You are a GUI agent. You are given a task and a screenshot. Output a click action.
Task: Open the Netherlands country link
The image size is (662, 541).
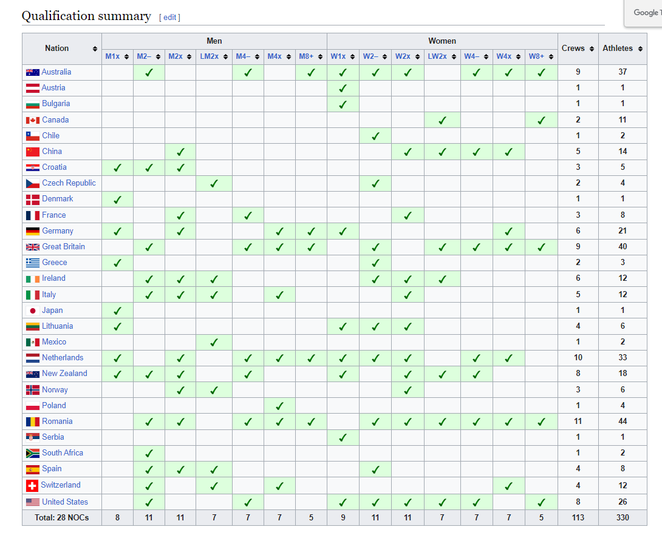63,358
